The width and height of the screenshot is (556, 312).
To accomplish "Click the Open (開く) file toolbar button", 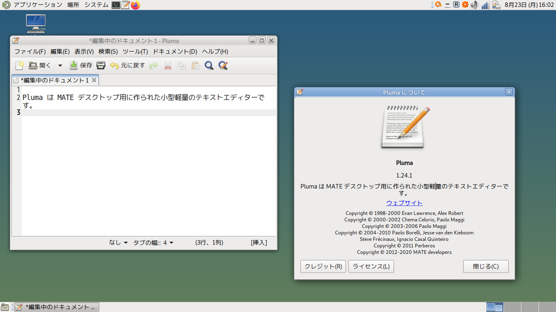I will click(40, 65).
